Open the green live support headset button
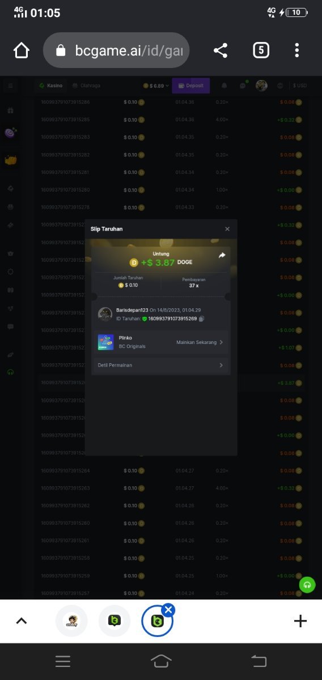Screen dimensions: 322x680 click(x=307, y=585)
